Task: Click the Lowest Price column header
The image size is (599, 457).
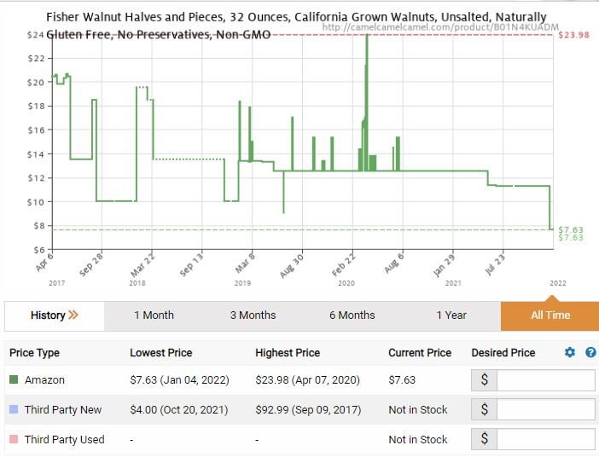Action: 160,353
